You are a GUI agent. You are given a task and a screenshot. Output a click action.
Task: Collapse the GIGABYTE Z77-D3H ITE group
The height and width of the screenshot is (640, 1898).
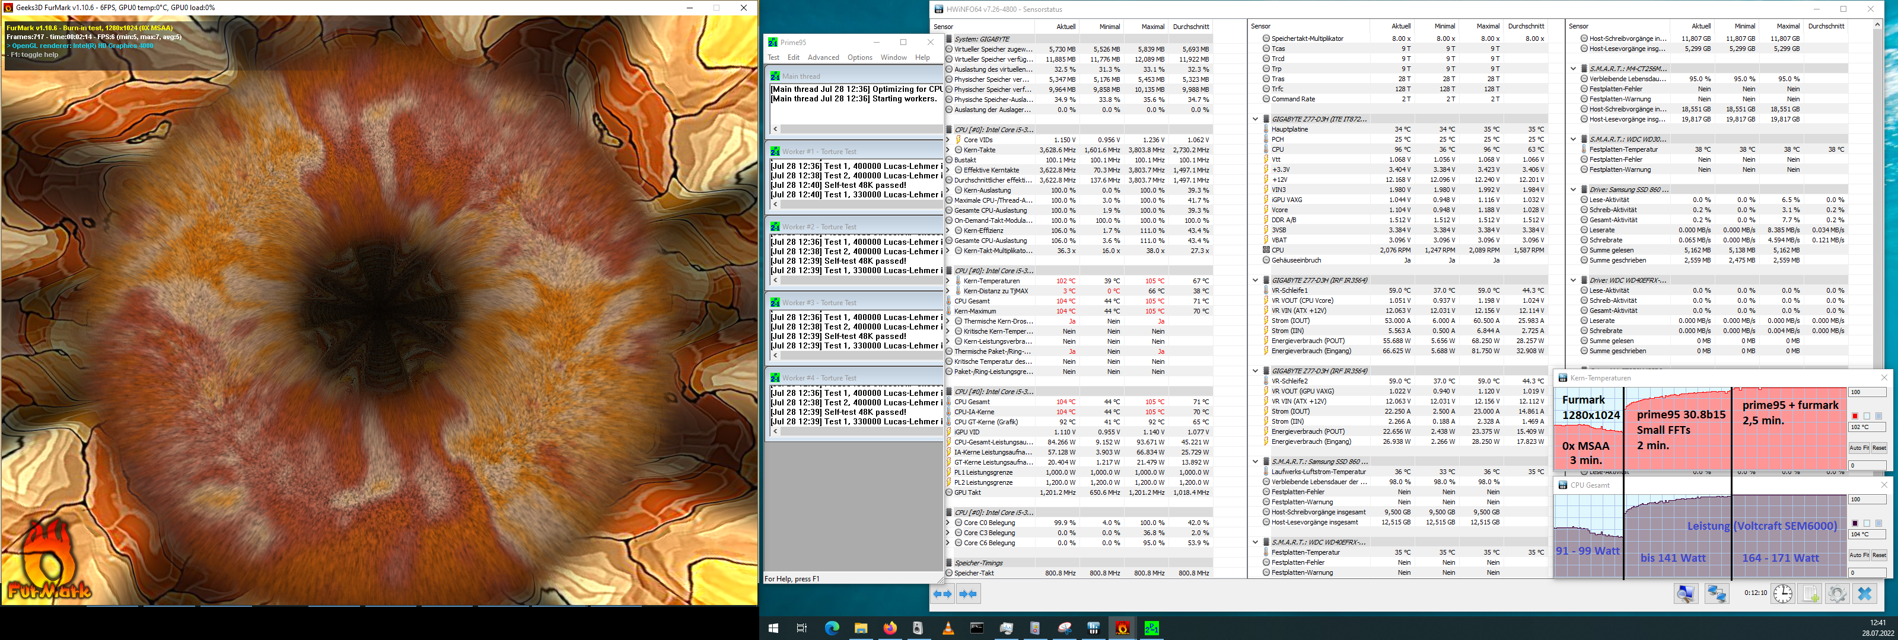coord(1256,119)
